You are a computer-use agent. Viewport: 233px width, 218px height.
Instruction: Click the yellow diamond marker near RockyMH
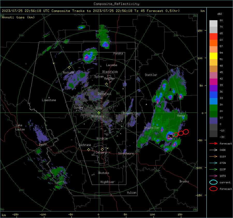pyautogui.click(x=69, y=68)
